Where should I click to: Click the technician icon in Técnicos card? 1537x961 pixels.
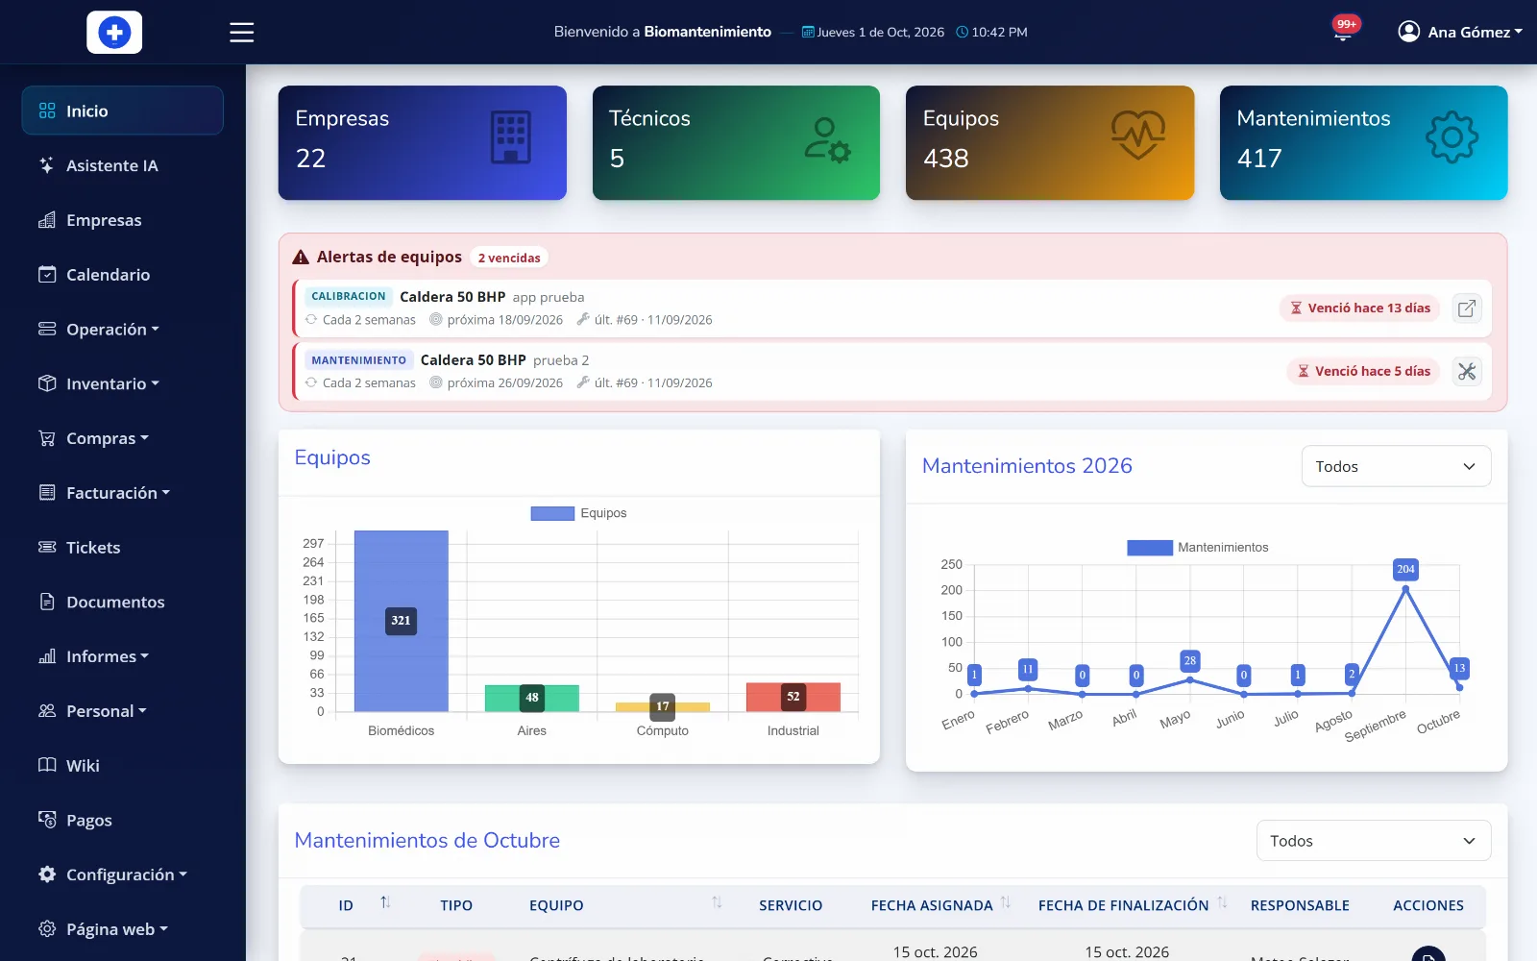coord(827,139)
